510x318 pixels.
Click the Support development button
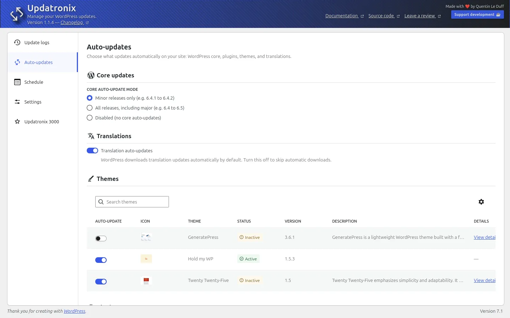pyautogui.click(x=477, y=14)
